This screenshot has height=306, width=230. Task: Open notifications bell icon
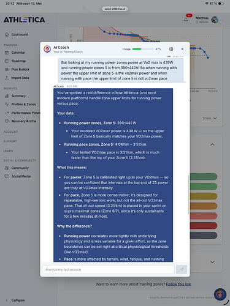[x=186, y=20]
